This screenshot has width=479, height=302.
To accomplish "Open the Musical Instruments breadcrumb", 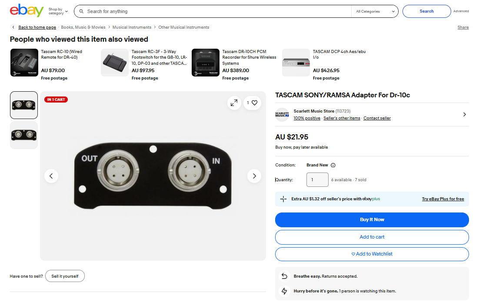I will point(132,27).
